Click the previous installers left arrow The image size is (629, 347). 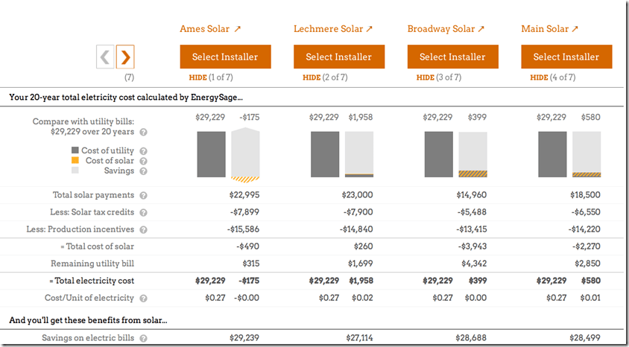click(105, 57)
